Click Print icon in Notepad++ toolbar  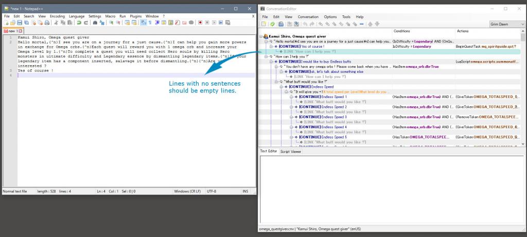pyautogui.click(x=47, y=23)
